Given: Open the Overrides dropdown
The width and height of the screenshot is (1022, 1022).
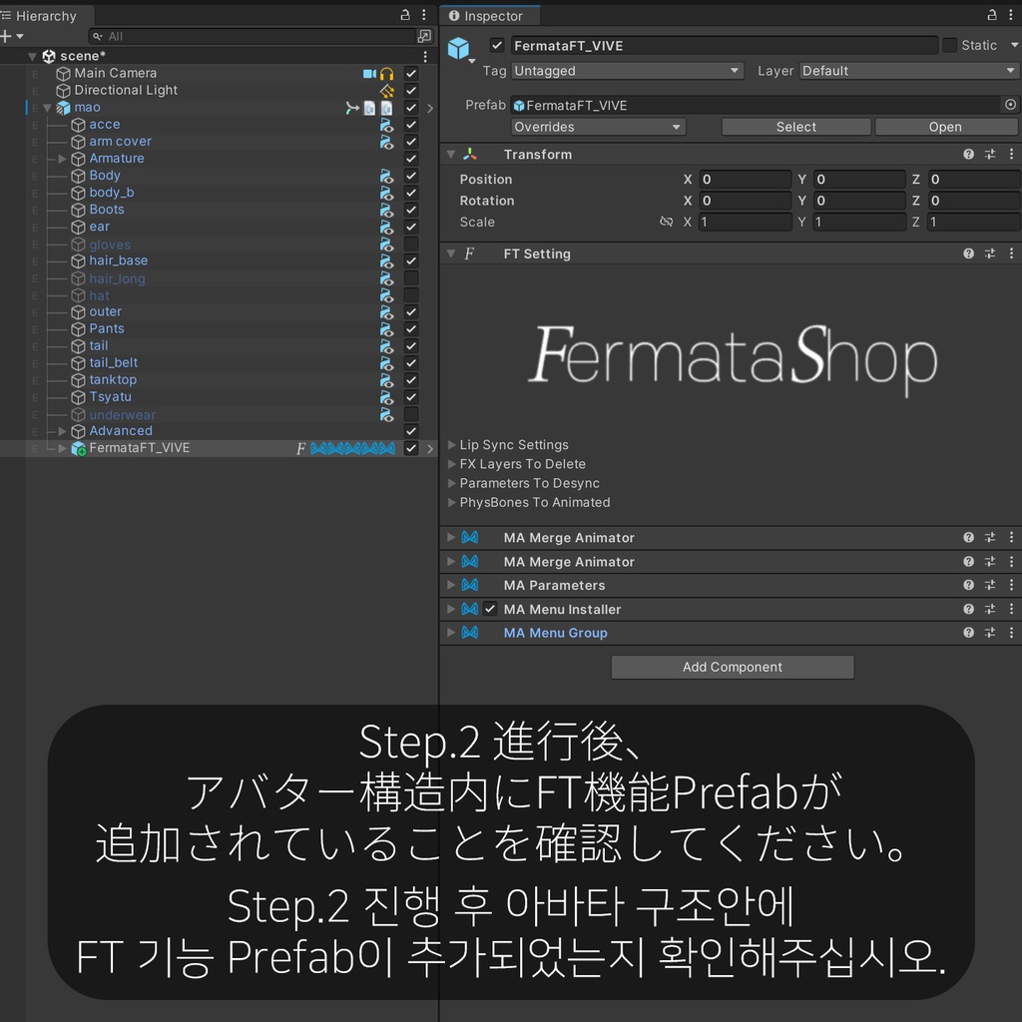Looking at the screenshot, I should [x=597, y=127].
